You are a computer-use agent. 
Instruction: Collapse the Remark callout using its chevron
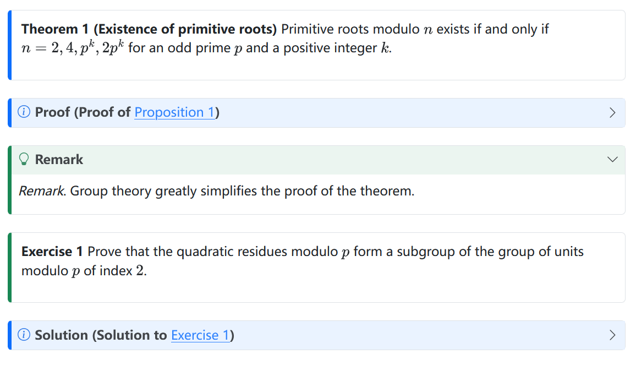pyautogui.click(x=612, y=160)
